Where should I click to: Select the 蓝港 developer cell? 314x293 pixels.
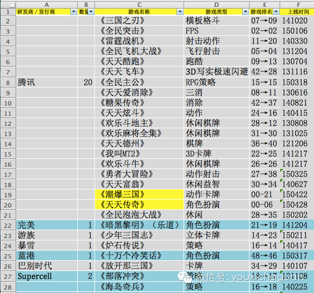point(47,256)
